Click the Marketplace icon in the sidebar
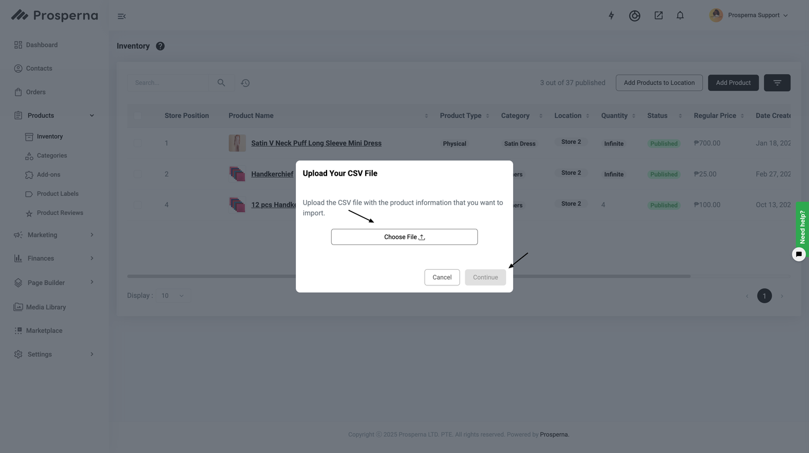Viewport: 809px width, 453px height. [x=18, y=331]
